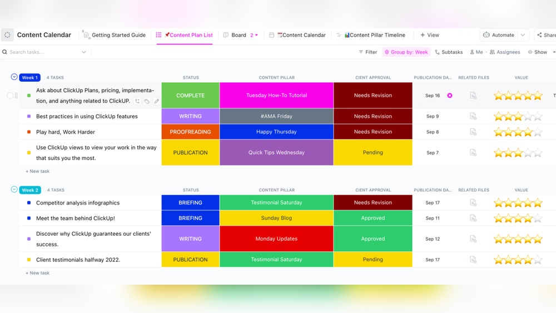
Task: Change PROOFREADING status of Play hard task
Action: click(190, 132)
